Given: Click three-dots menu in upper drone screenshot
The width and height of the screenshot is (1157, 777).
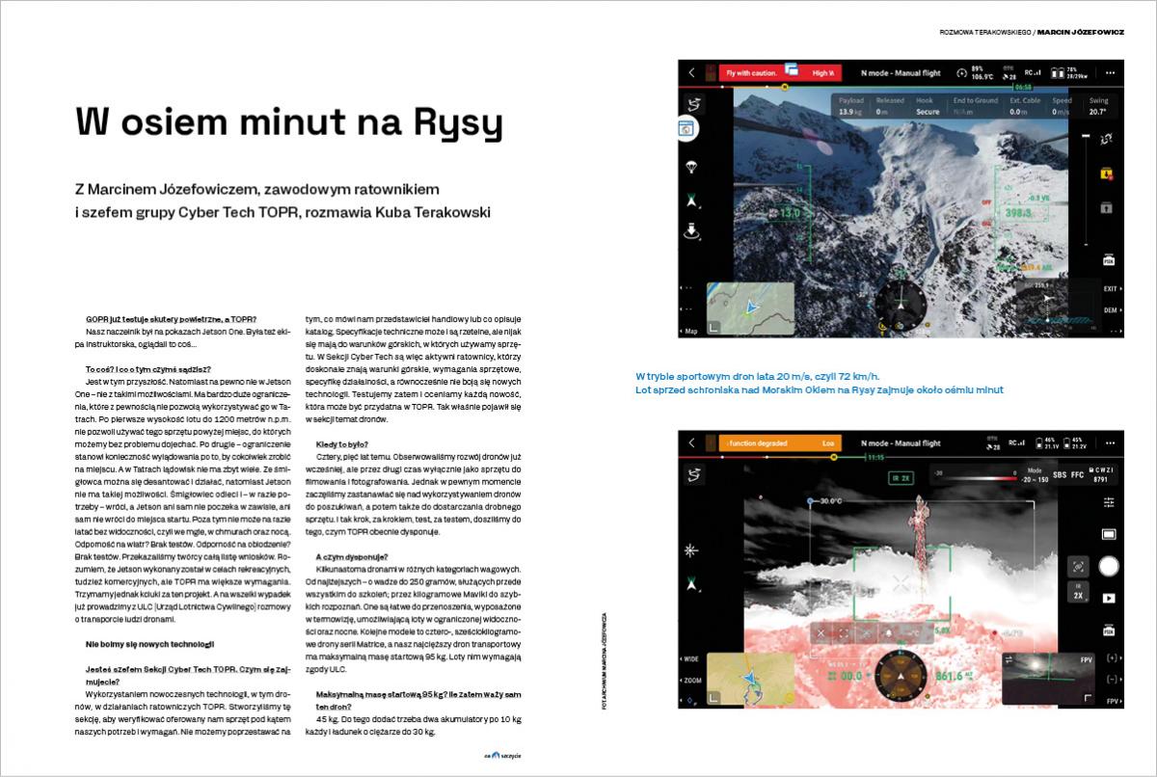Looking at the screenshot, I should [1111, 72].
